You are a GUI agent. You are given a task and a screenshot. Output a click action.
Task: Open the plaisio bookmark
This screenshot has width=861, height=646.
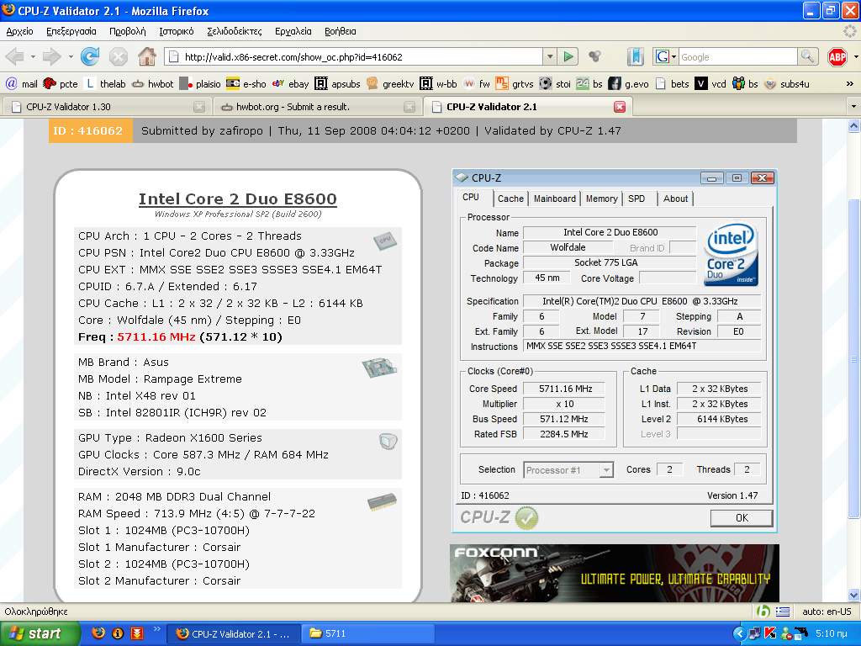point(200,84)
